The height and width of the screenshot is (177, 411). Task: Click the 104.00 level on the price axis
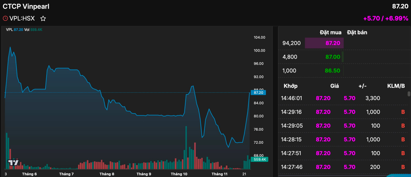(x=259, y=37)
